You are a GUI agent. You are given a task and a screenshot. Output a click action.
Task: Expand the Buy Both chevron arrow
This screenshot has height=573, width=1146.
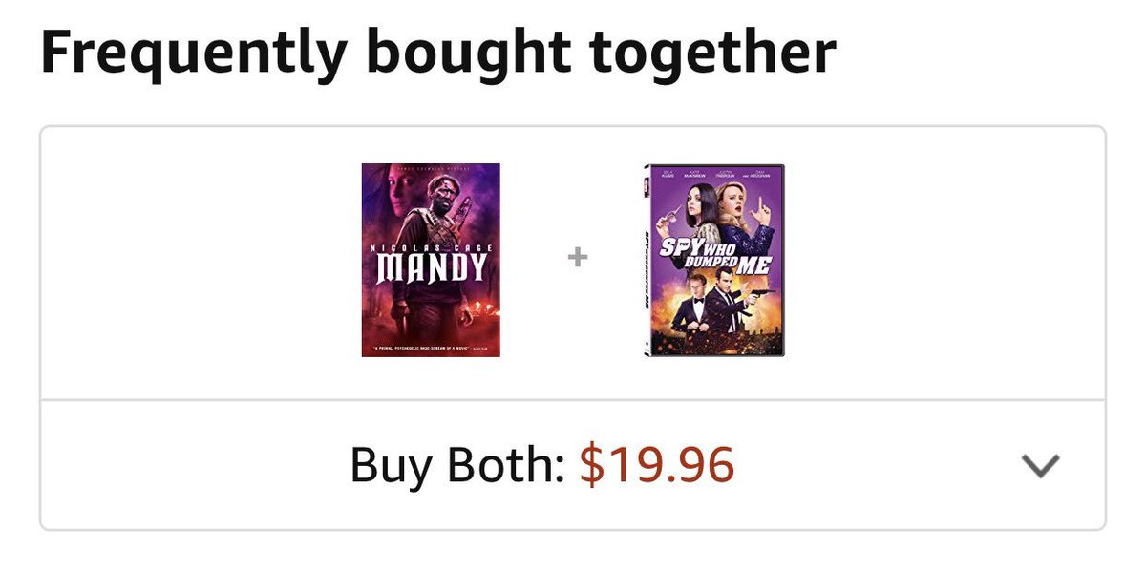(x=1040, y=466)
